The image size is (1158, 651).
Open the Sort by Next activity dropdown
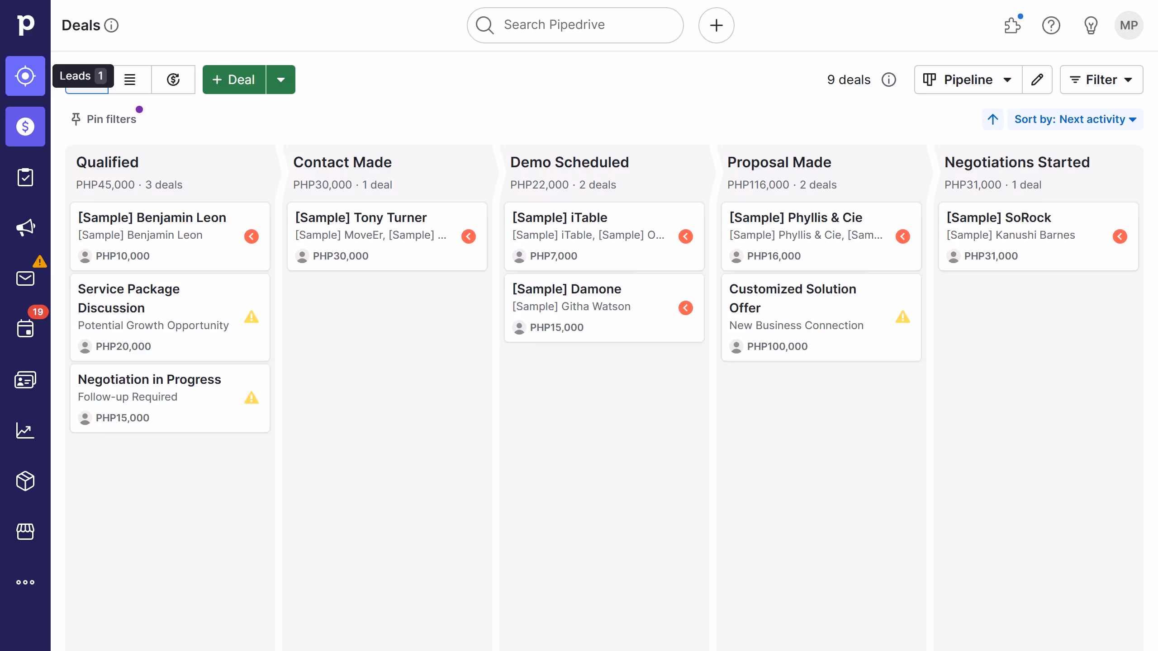(1075, 119)
